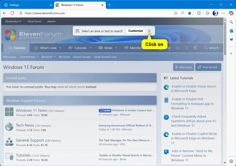This screenshot has width=236, height=166.
Task: Refresh the page with the reload icon
Action: click(x=12, y=13)
